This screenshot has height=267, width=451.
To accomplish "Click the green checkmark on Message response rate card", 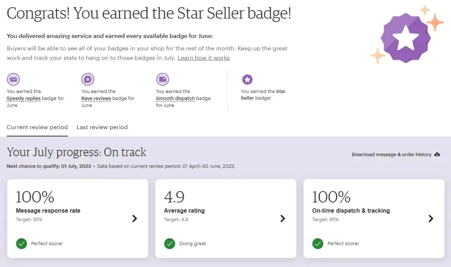I will pos(21,243).
